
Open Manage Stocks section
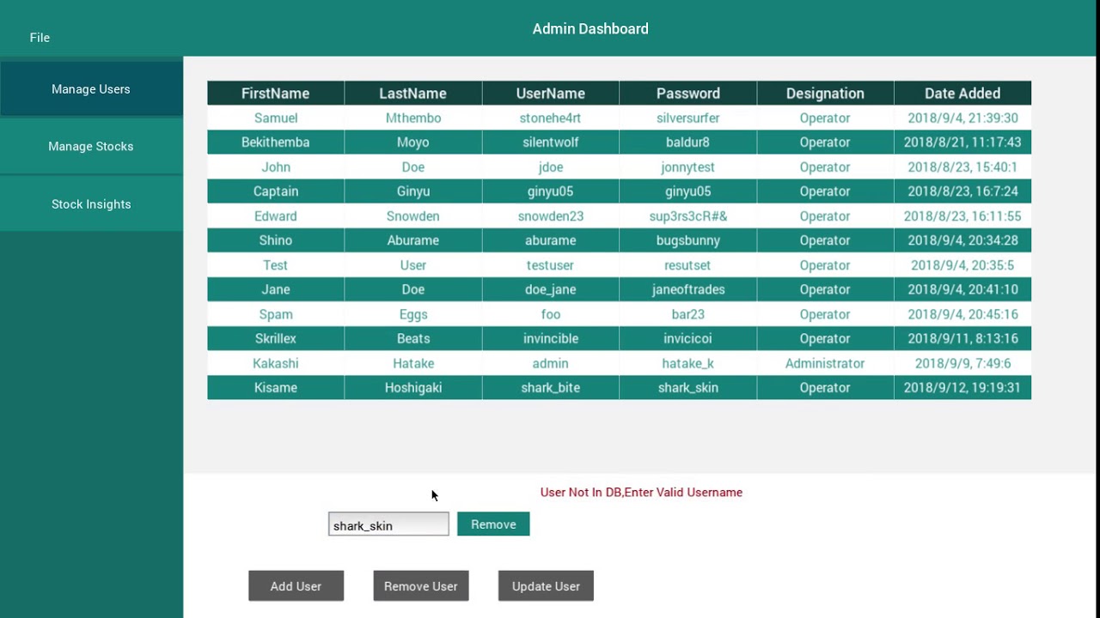pyautogui.click(x=91, y=147)
